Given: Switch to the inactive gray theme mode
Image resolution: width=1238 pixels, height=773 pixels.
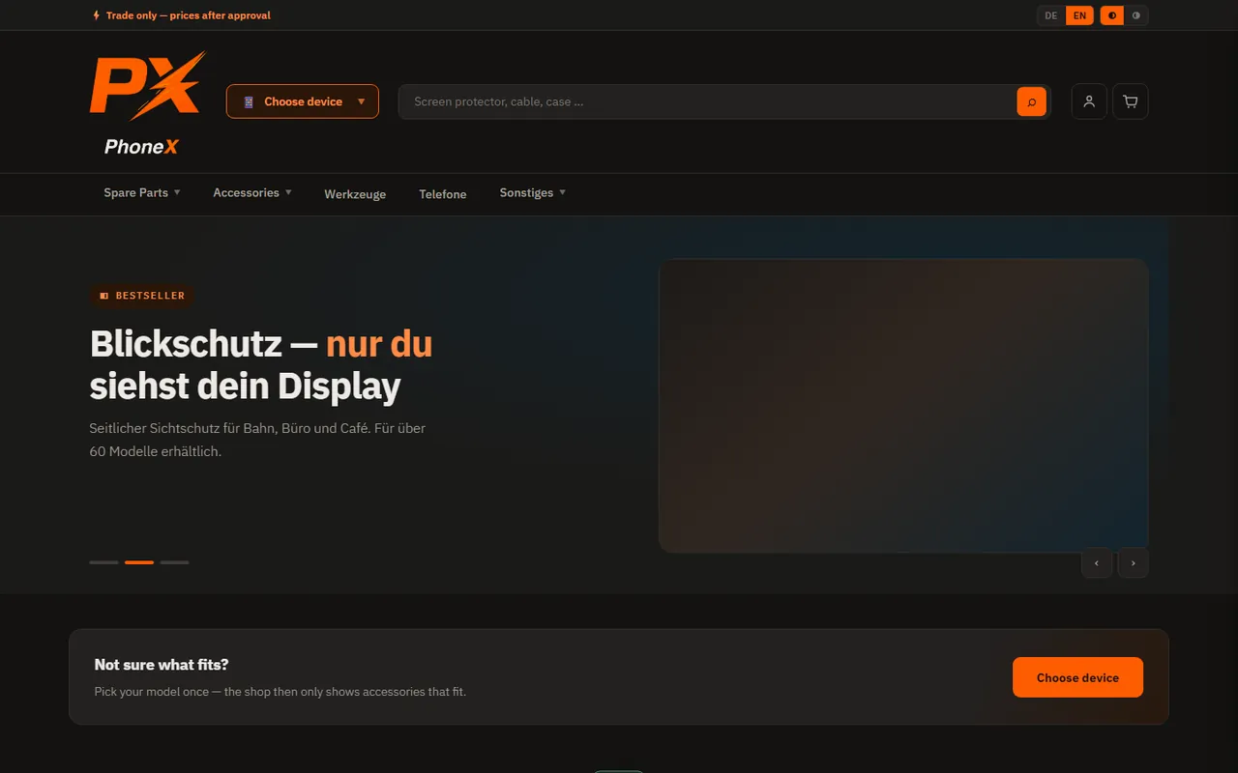Looking at the screenshot, I should [1135, 15].
